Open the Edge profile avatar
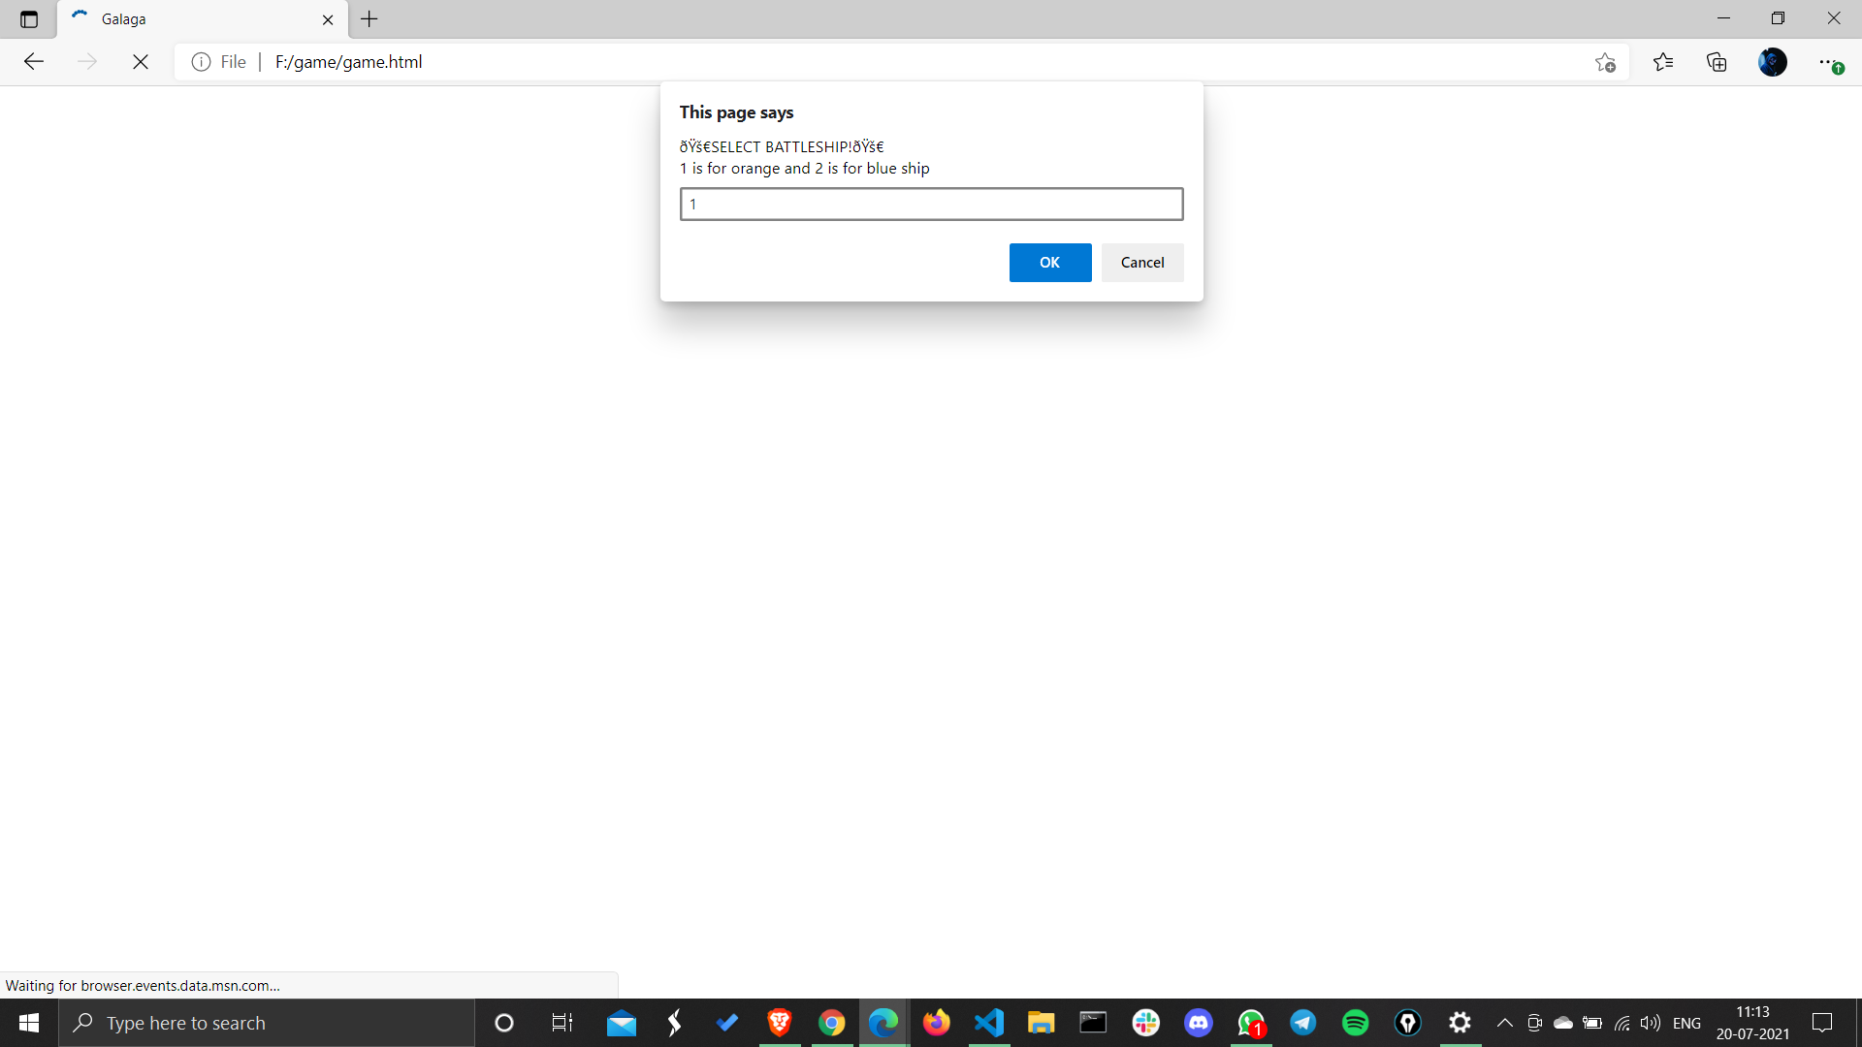 pos(1773,62)
